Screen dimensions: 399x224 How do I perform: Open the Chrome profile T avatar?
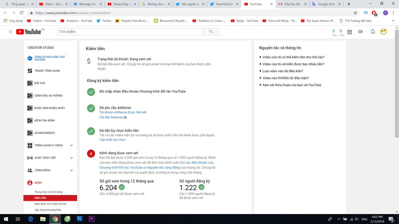click(x=385, y=13)
